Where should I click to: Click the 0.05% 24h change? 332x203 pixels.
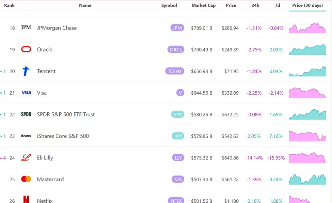[x=254, y=136]
